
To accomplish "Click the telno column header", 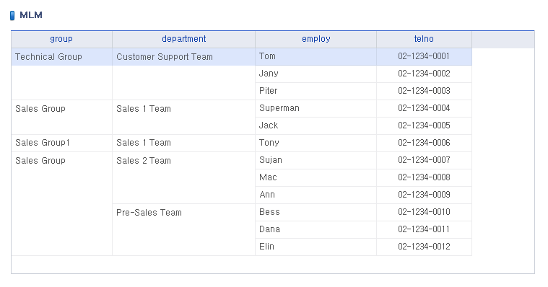I will [x=424, y=39].
